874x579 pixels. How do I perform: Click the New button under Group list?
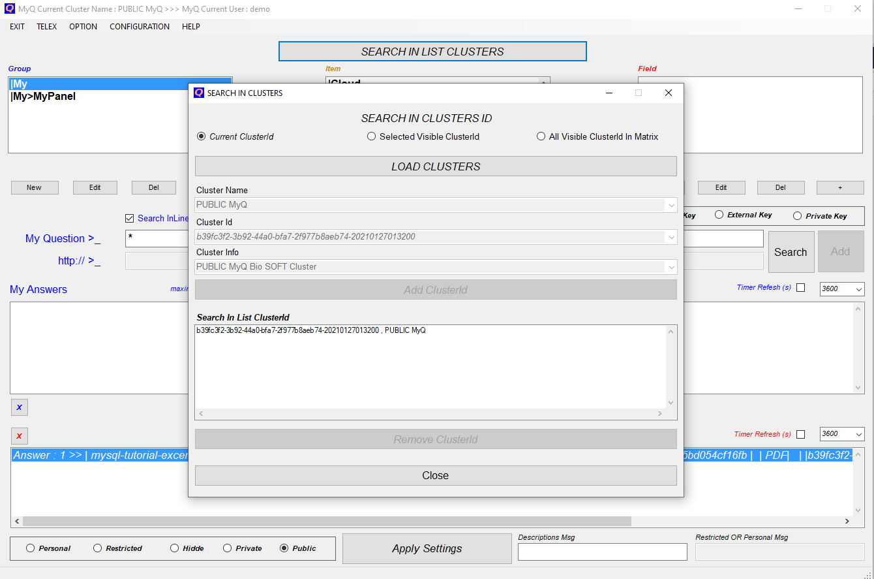click(x=35, y=187)
